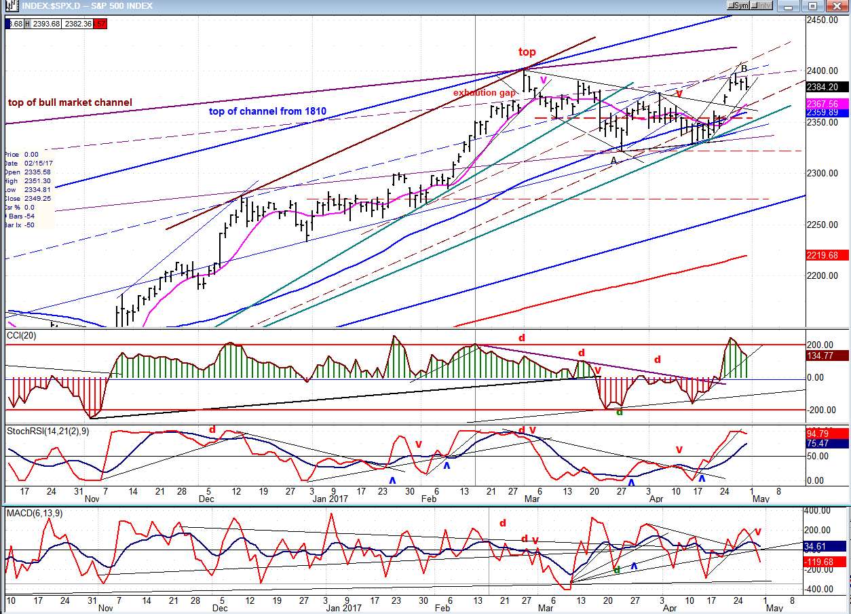Viewport: 851px width, 614px height.
Task: Select 'top of channel from 1810' label
Action: (267, 111)
